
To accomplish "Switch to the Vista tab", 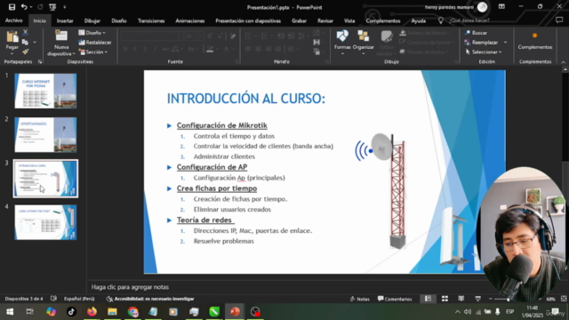I will (x=349, y=20).
